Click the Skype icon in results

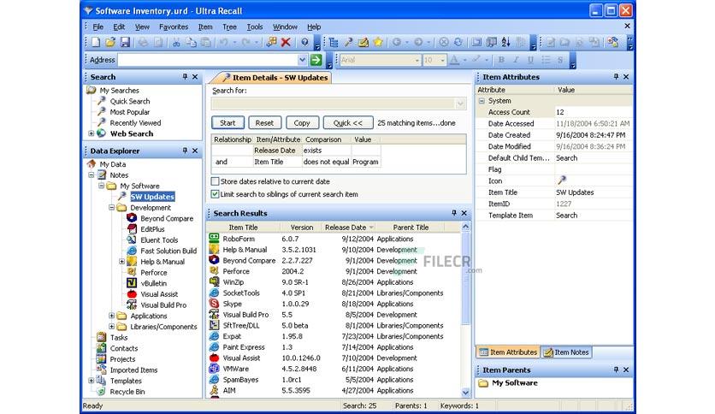click(214, 303)
